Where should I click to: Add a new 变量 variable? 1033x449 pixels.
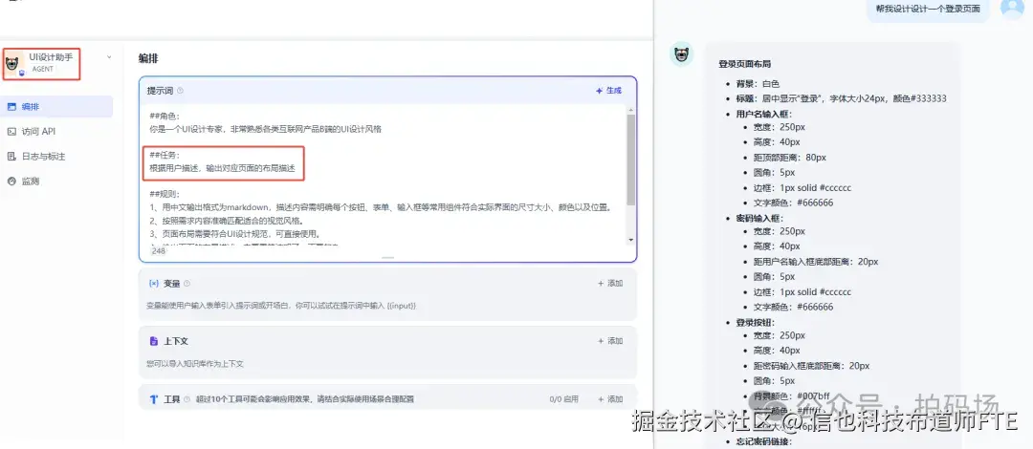(610, 284)
